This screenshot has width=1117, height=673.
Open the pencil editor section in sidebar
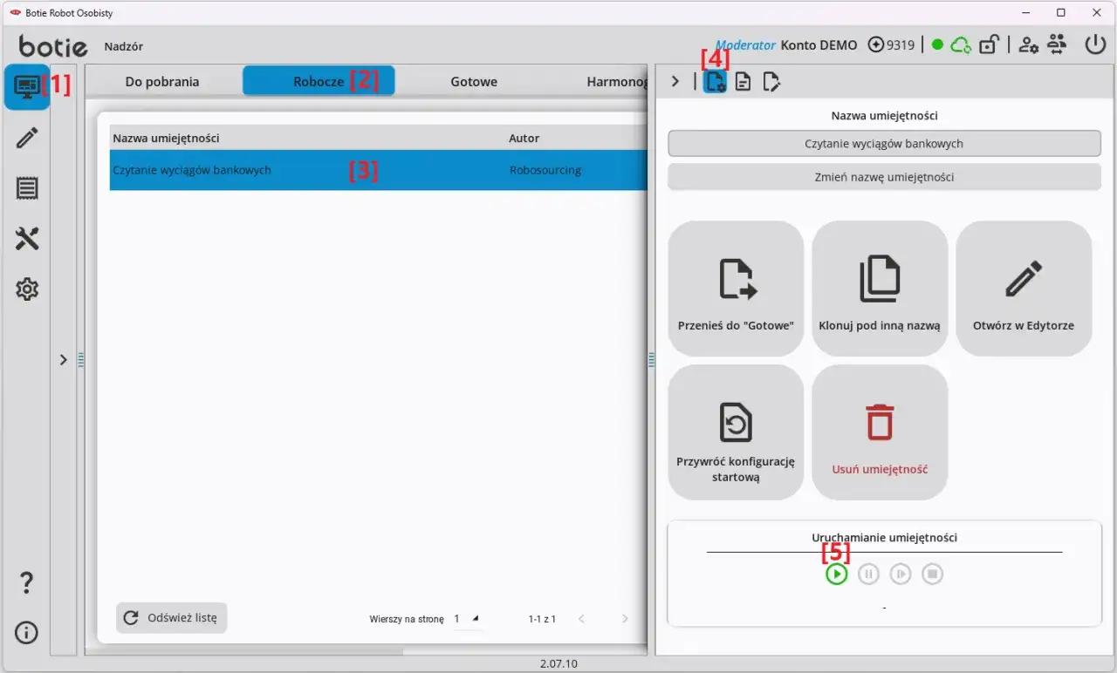pyautogui.click(x=27, y=137)
